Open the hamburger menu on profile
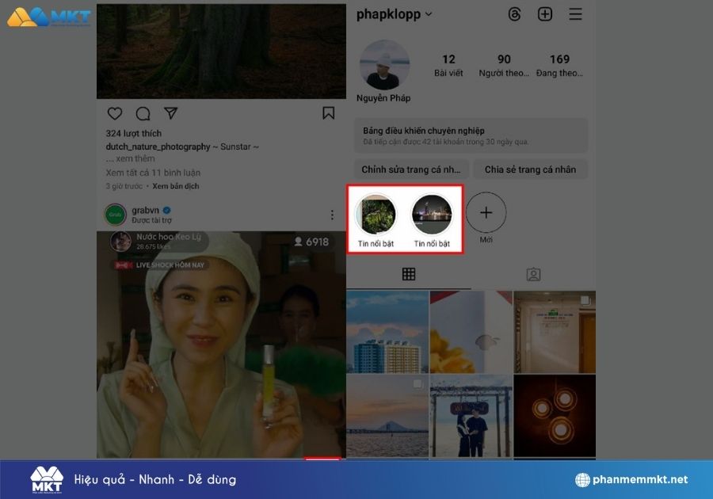Image resolution: width=713 pixels, height=499 pixels. tap(575, 14)
